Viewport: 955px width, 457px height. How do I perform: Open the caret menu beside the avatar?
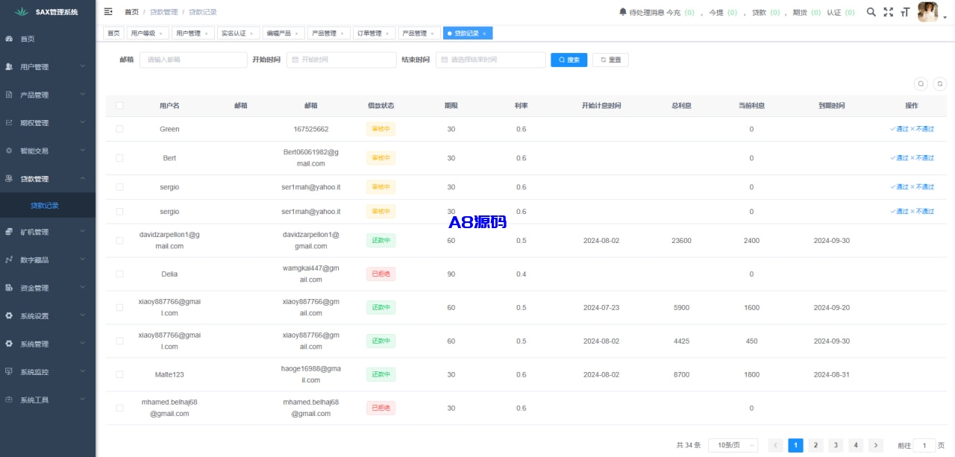[943, 18]
